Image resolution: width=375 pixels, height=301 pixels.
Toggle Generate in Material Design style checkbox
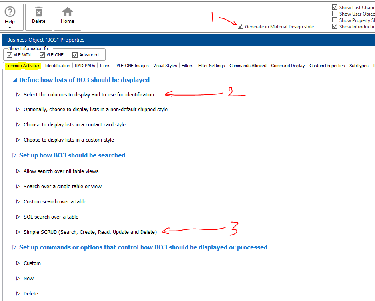coord(240,27)
